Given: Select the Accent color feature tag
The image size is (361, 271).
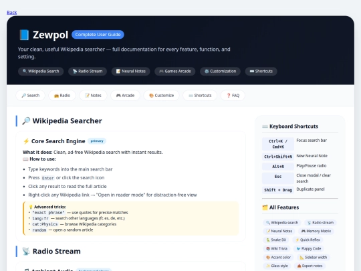Looking at the screenshot, I should [x=278, y=258].
